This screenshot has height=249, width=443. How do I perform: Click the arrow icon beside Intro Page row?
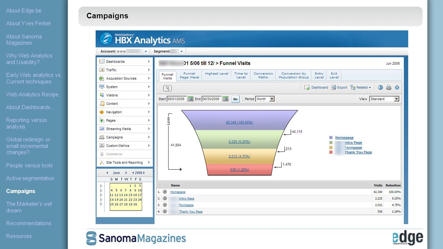165,198
